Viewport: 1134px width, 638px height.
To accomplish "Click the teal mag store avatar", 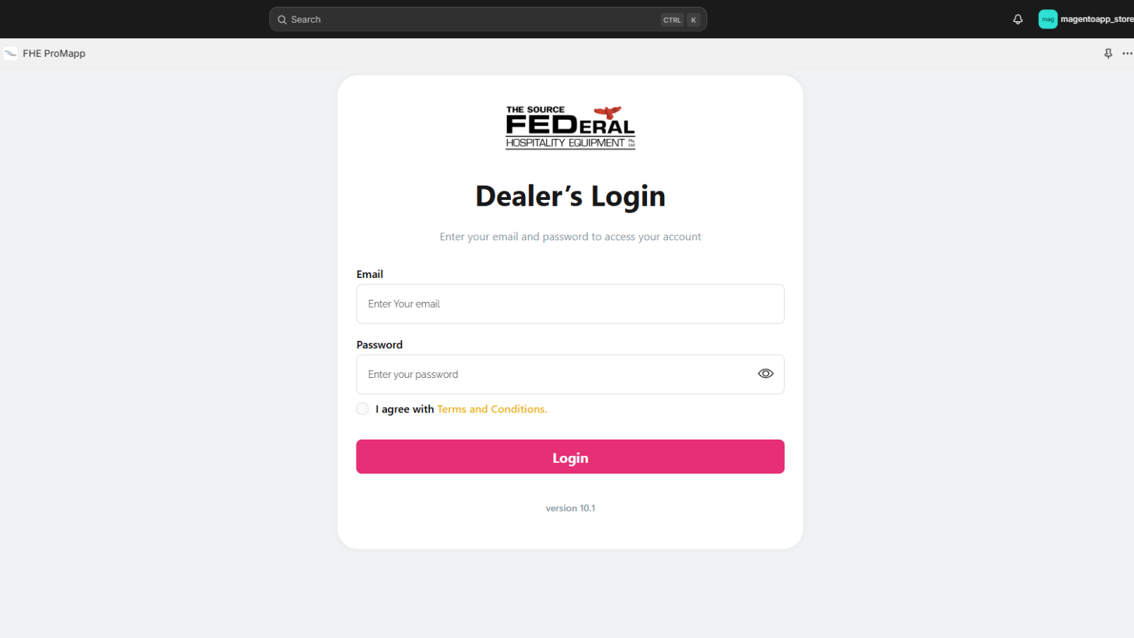I will [x=1048, y=19].
